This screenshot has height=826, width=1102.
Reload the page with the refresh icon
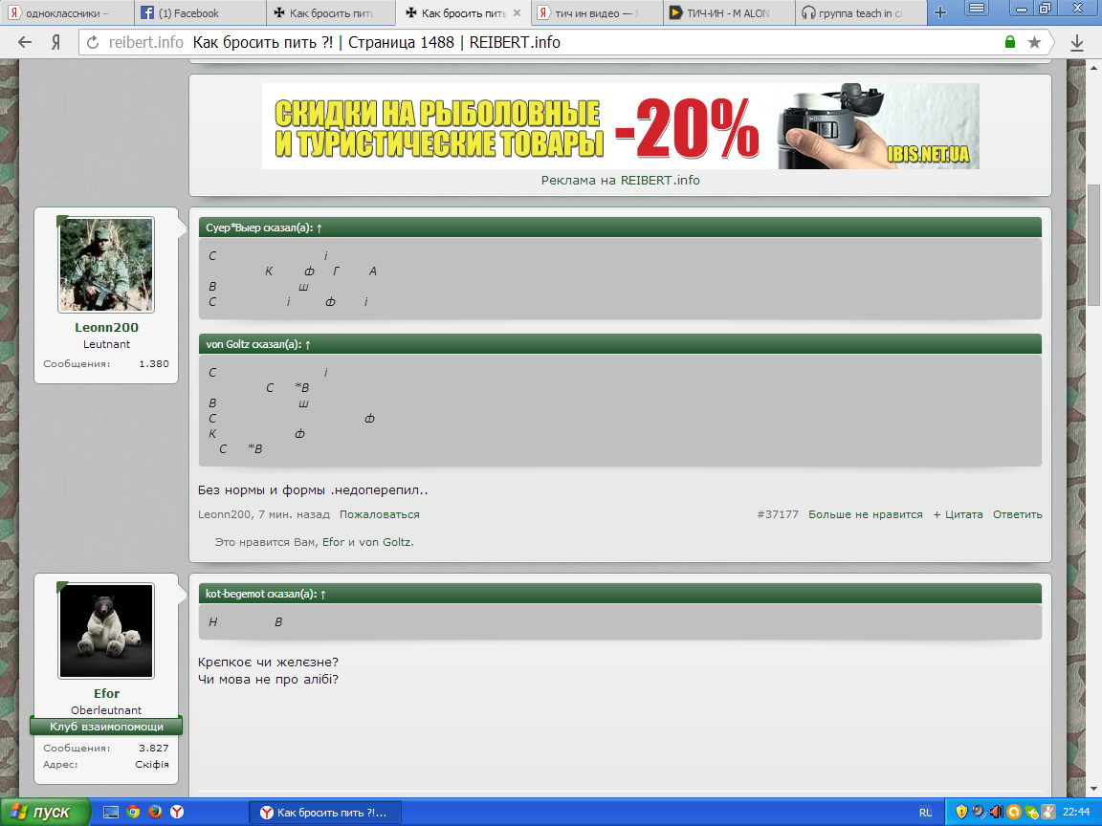pyautogui.click(x=93, y=43)
